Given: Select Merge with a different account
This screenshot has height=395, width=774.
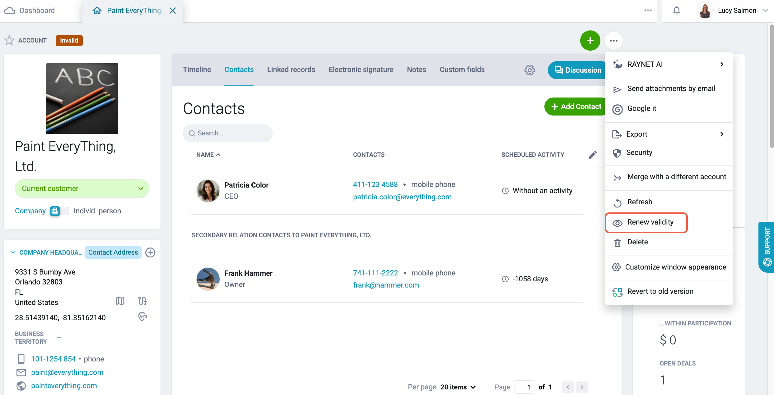Looking at the screenshot, I should pos(669,177).
